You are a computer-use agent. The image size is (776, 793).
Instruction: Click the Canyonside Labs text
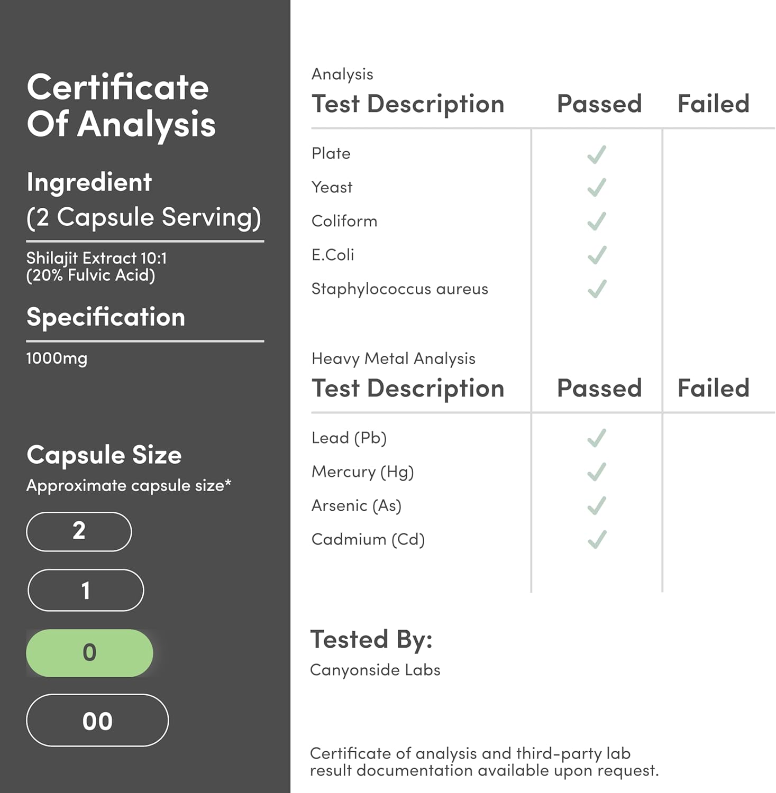375,670
